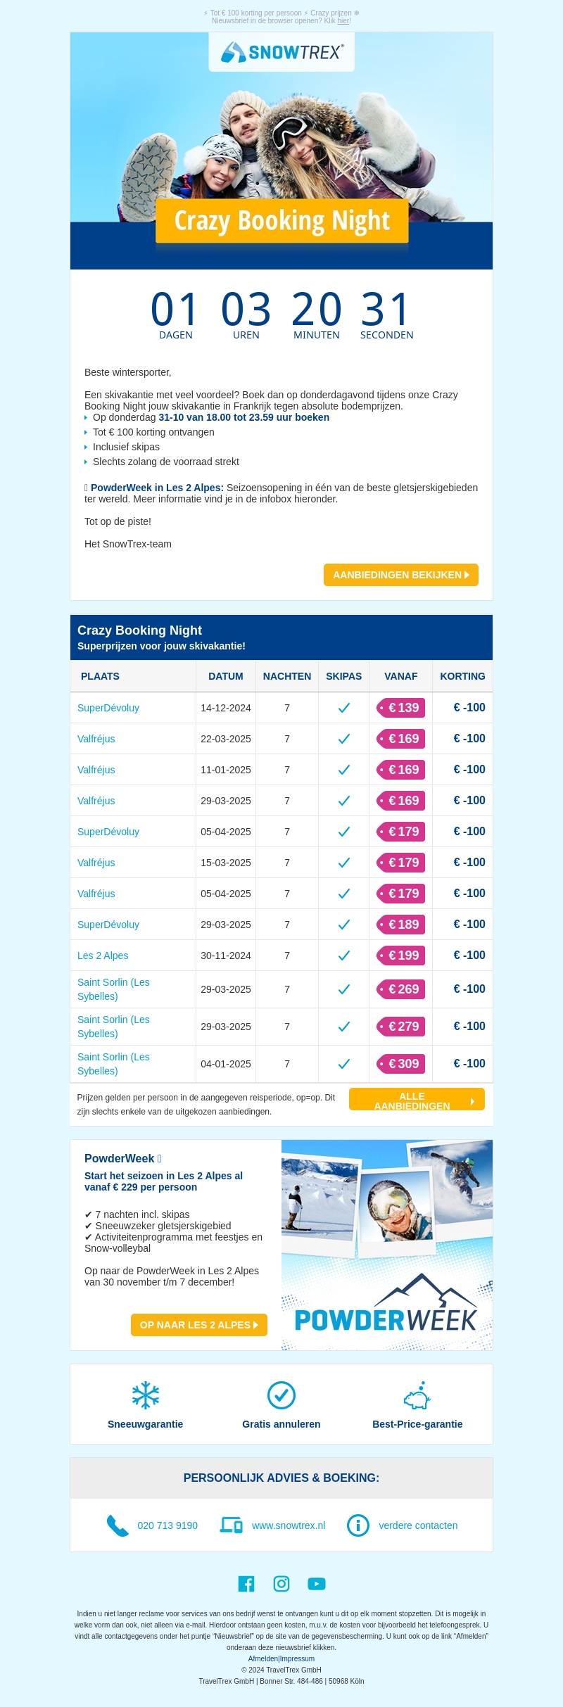Image resolution: width=563 pixels, height=1707 pixels.
Task: Click the phone icon beside 020 713 9190
Action: click(x=118, y=1525)
